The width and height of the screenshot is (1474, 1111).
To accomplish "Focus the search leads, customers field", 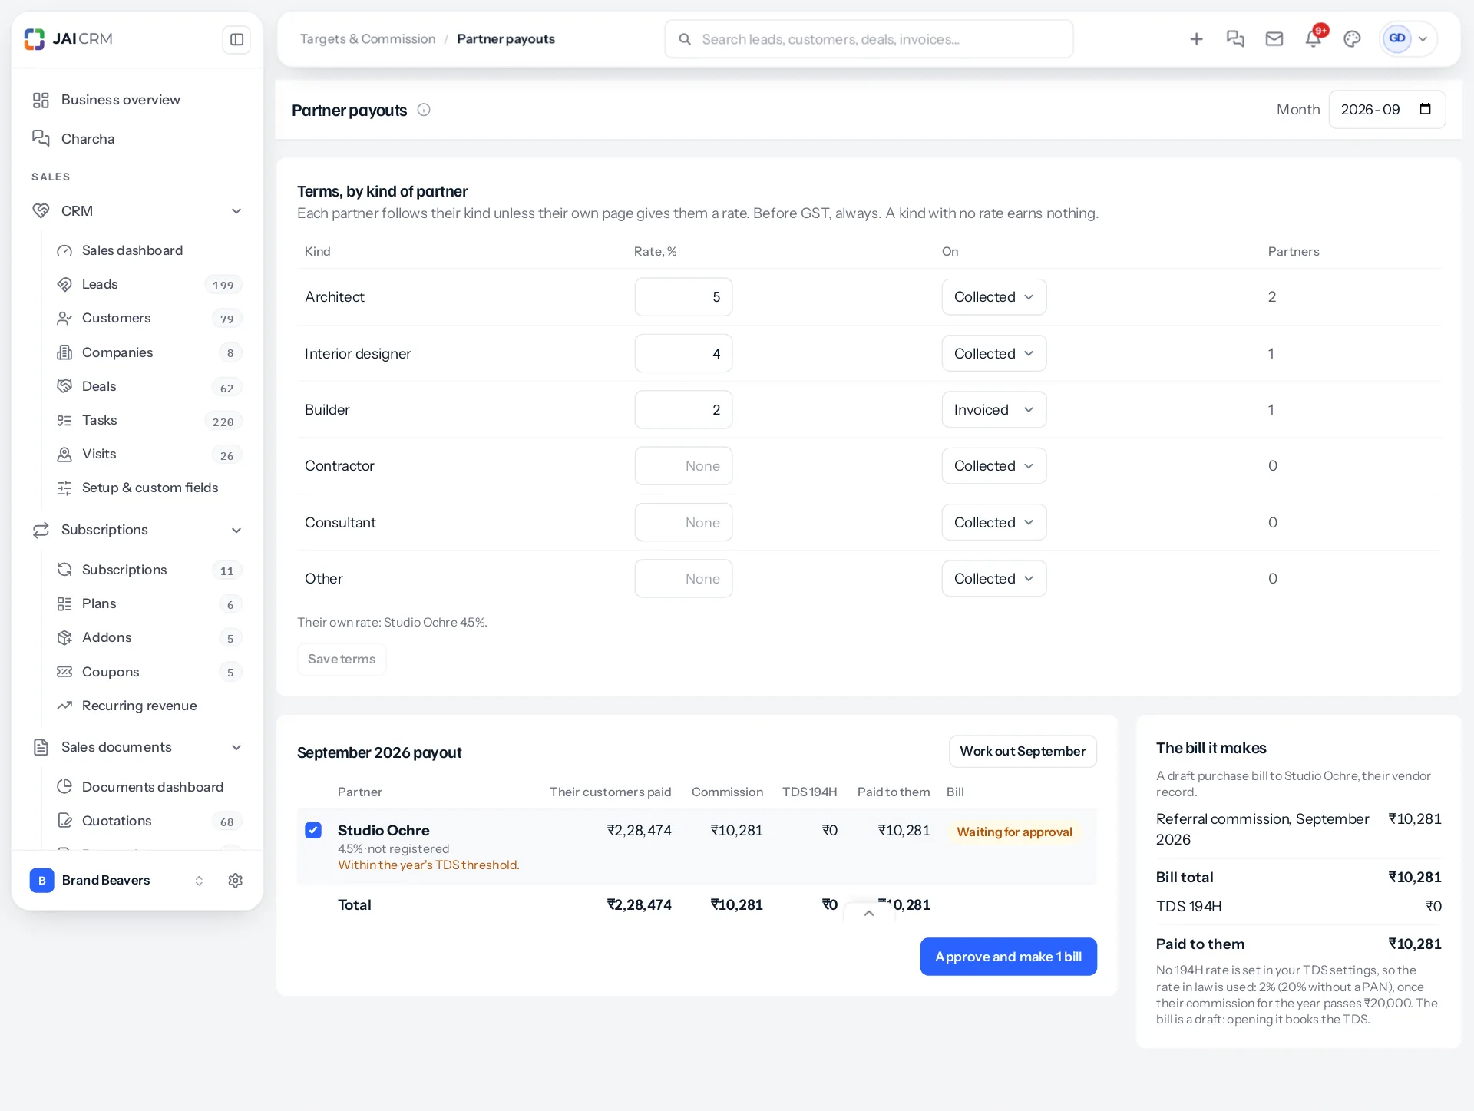I will pos(869,39).
